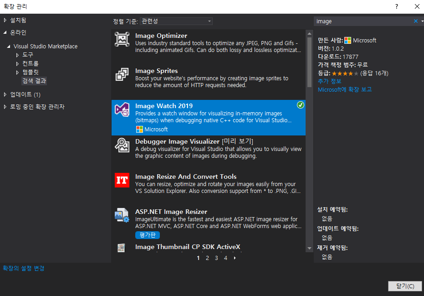
Task: Select Debugger Image Visualizer title
Action: click(x=177, y=141)
